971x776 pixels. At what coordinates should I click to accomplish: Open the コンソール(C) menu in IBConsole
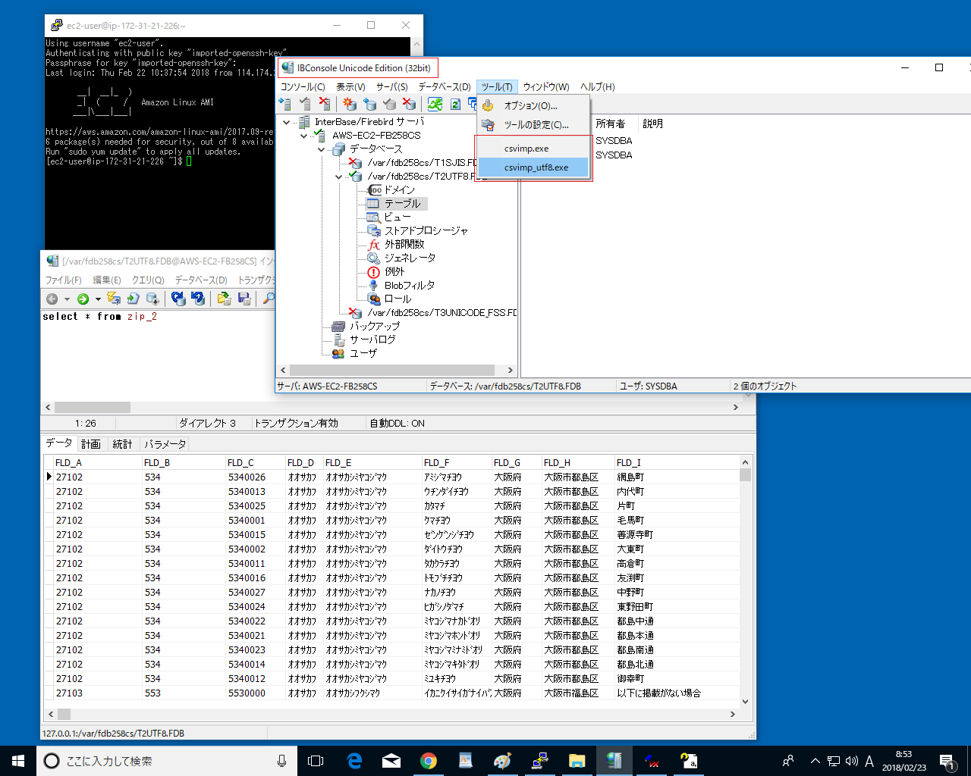pyautogui.click(x=303, y=87)
